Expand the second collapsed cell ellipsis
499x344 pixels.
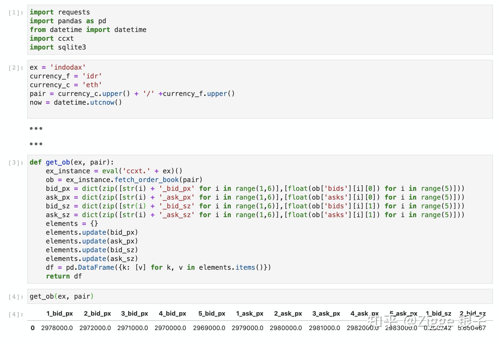tap(36, 144)
